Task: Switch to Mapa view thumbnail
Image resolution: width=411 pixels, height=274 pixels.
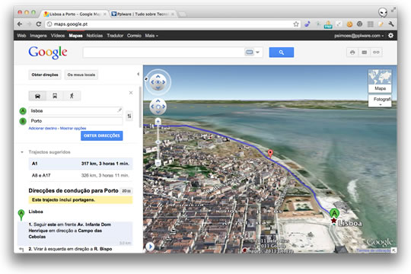Action: (380, 81)
